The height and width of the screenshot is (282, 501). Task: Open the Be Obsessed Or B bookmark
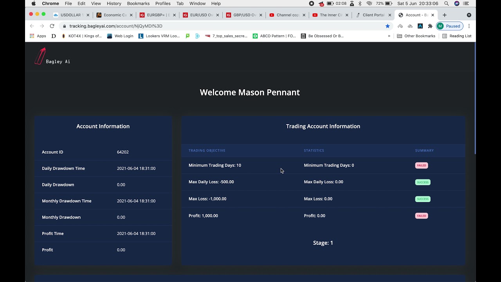323,36
